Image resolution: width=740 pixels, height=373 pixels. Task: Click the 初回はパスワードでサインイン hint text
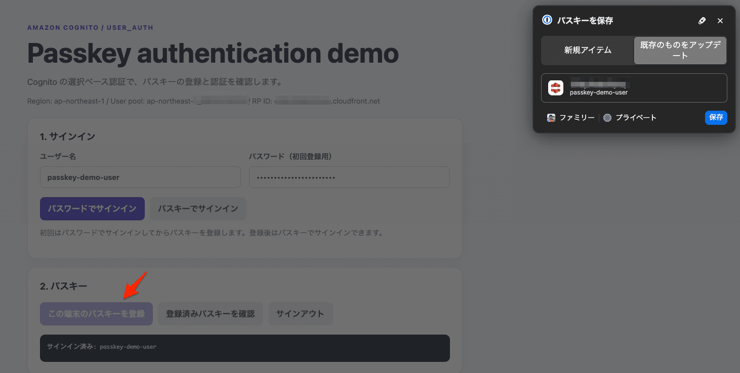(x=212, y=233)
